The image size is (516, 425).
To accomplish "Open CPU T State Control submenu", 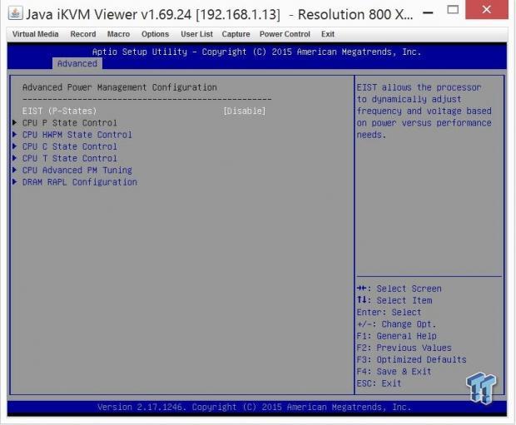I will 69,158.
